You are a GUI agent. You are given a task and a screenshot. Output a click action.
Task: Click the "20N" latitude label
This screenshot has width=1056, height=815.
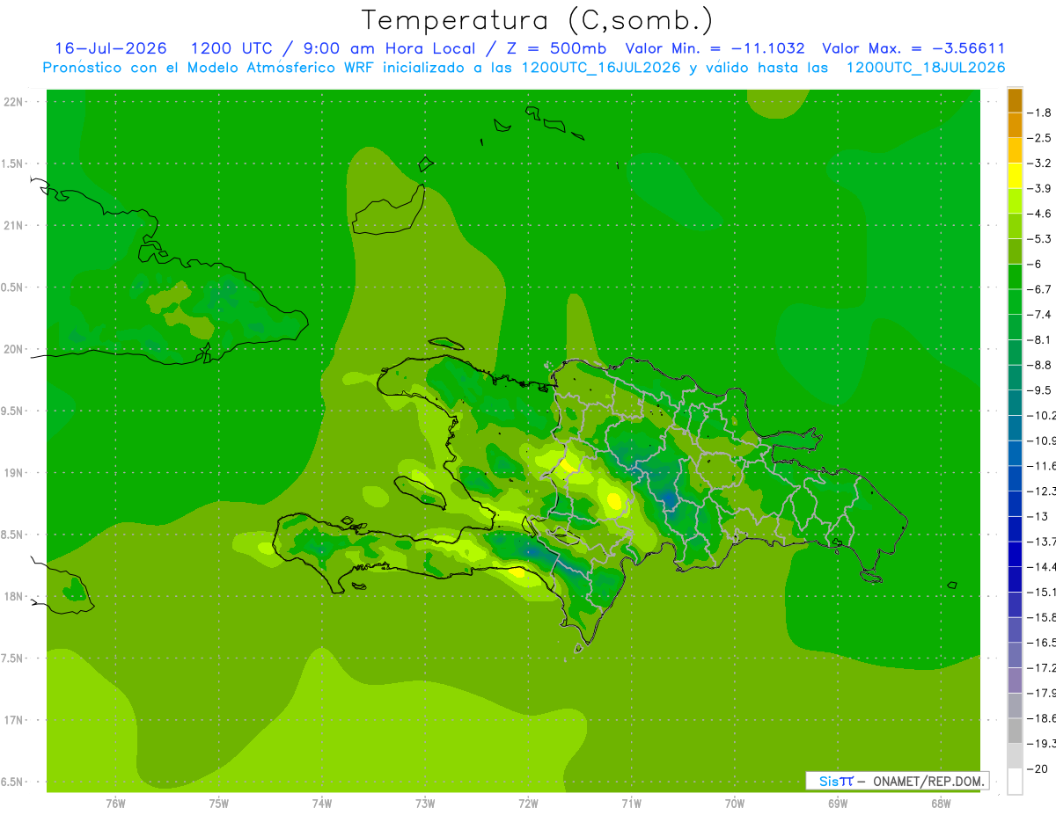click(13, 349)
